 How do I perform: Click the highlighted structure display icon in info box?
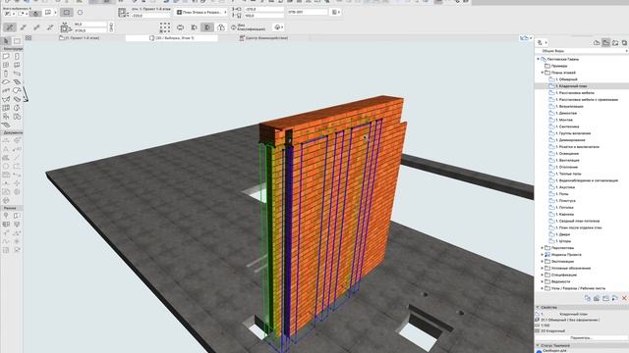207,27
